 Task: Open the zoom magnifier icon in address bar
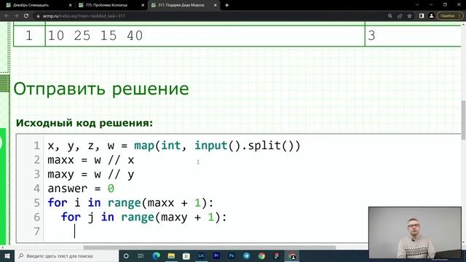(390, 16)
